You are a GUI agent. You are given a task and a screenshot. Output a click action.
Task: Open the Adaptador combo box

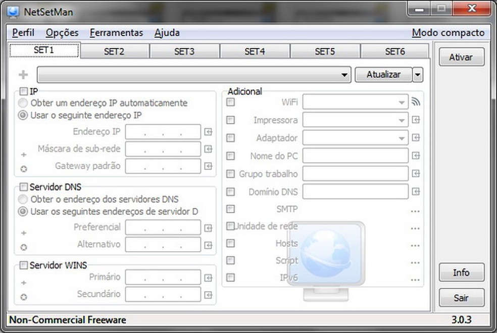[x=355, y=138]
